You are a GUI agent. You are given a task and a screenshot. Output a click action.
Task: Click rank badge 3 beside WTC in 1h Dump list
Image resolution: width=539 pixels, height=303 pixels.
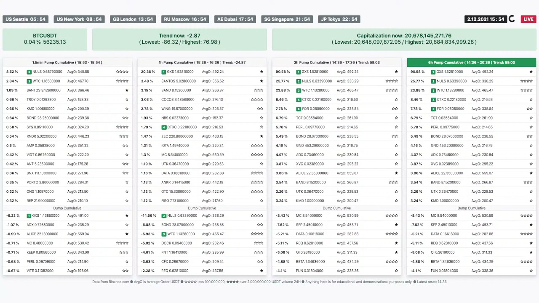coord(164,234)
